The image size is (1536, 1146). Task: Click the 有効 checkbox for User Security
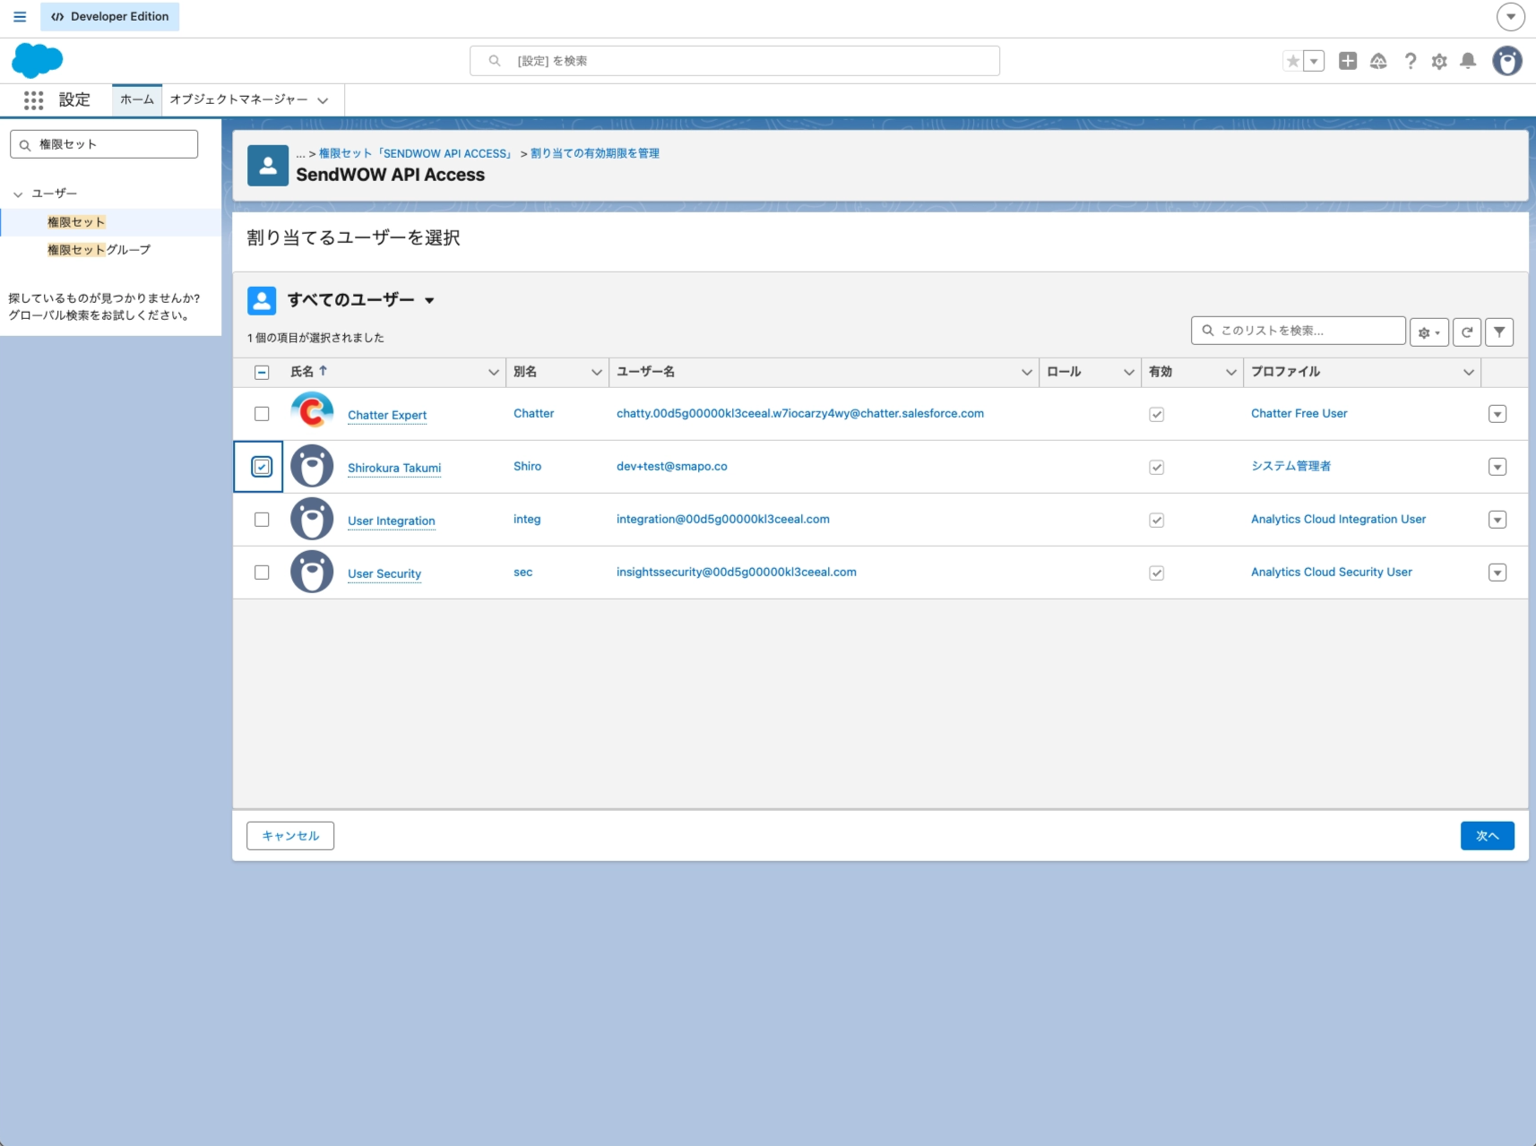tap(1157, 573)
